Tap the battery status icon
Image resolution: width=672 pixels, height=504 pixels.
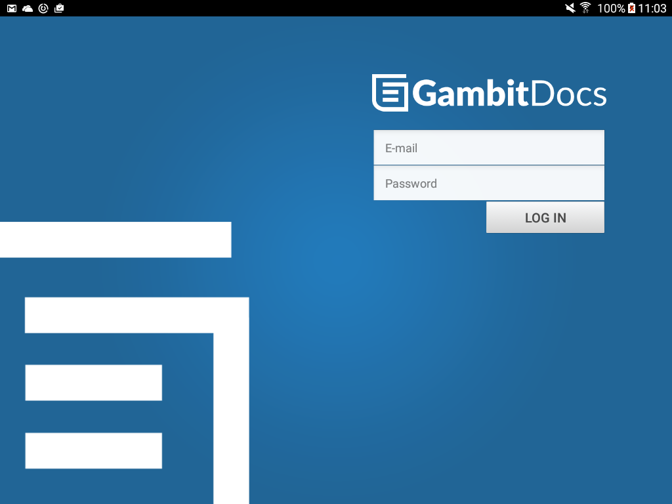click(632, 8)
